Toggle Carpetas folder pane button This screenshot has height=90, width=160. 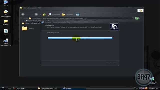point(67,14)
